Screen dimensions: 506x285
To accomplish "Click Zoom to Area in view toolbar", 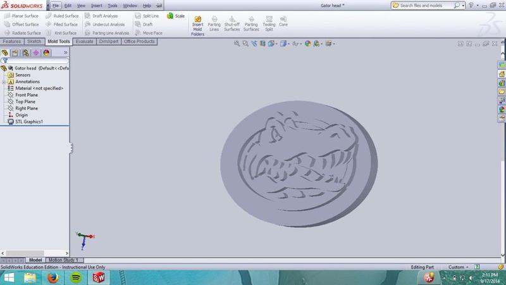I will (x=245, y=44).
